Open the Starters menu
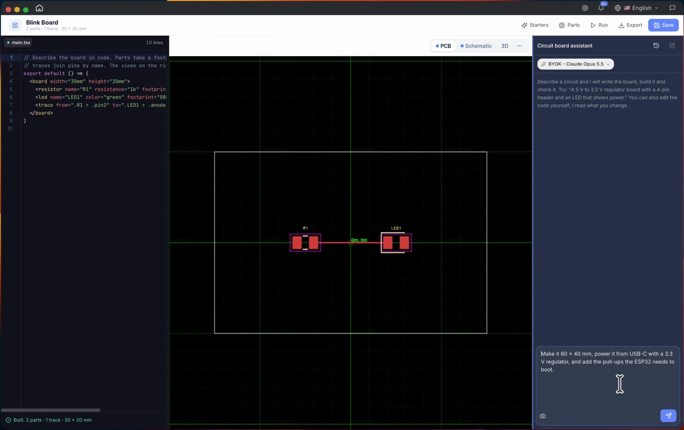The width and height of the screenshot is (684, 430). 535,25
